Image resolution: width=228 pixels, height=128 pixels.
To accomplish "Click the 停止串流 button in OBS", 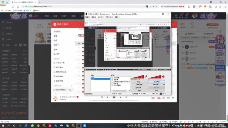I will coord(156,82).
